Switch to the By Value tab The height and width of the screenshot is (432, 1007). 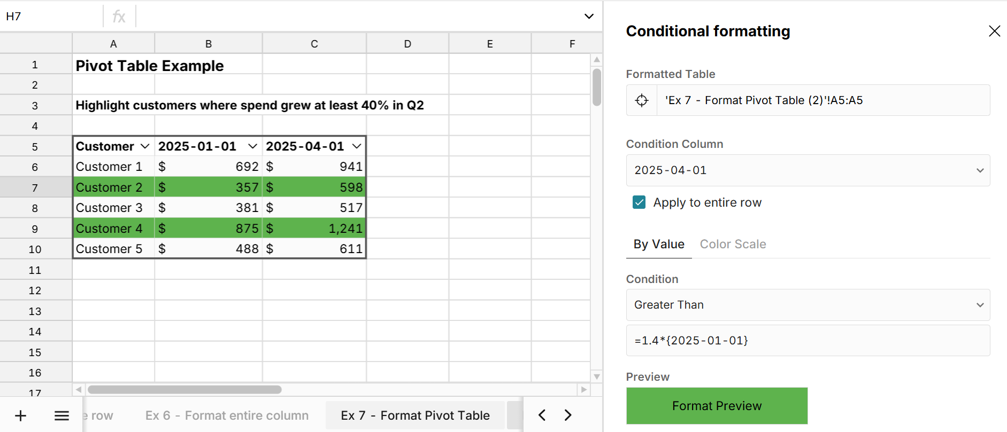click(x=658, y=244)
